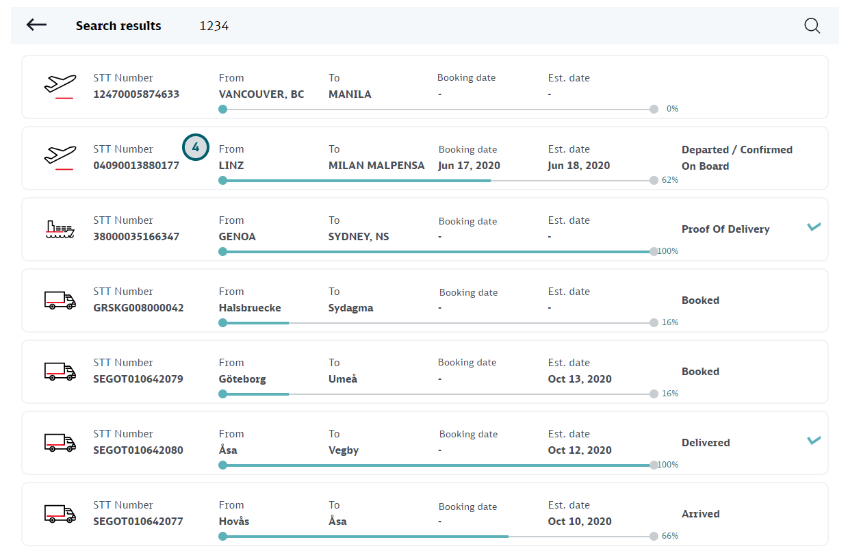
Task: Click progress bar start dot for Vancouver shipment
Action: tap(222, 110)
